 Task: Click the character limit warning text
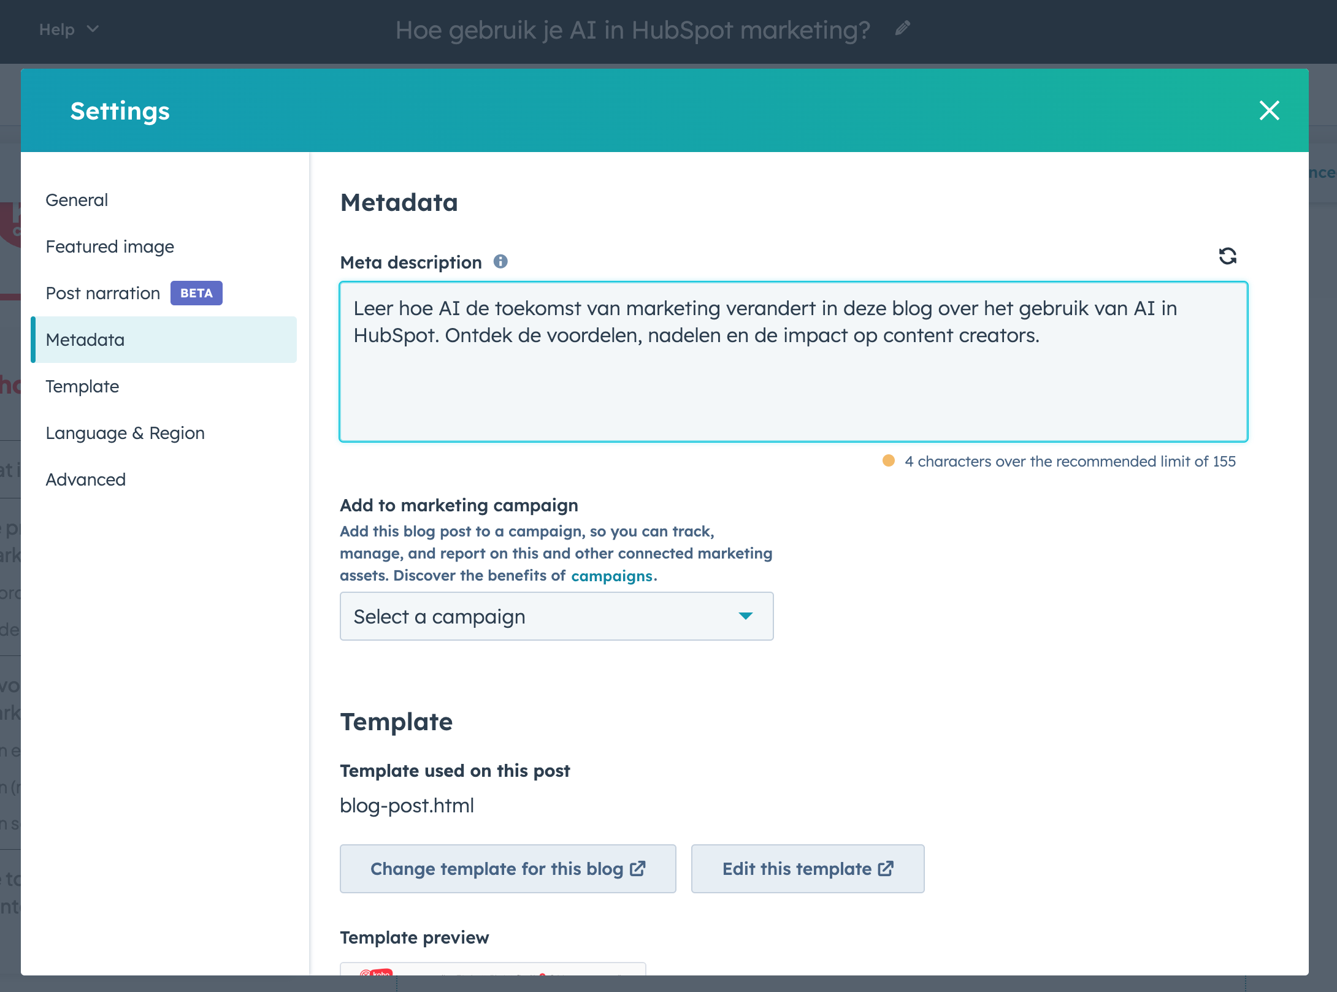tap(1070, 461)
